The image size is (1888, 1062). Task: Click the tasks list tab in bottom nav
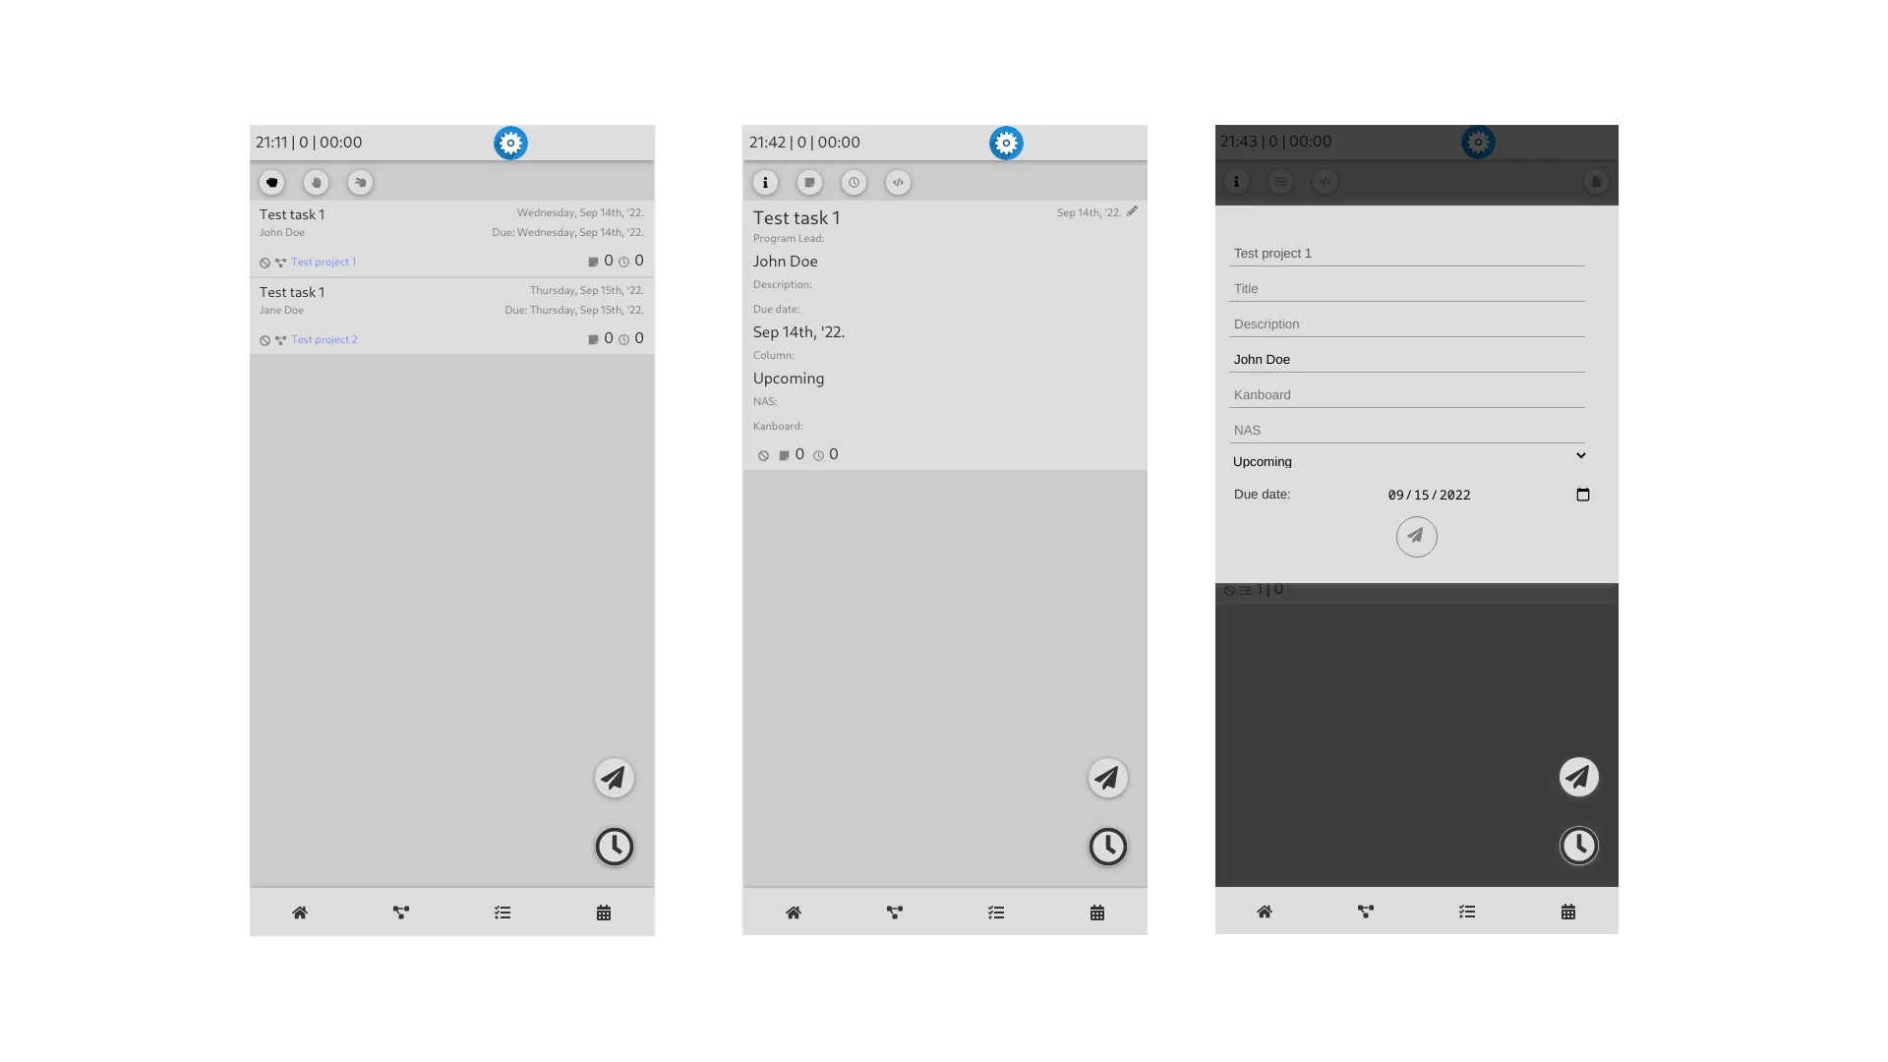coord(501,912)
